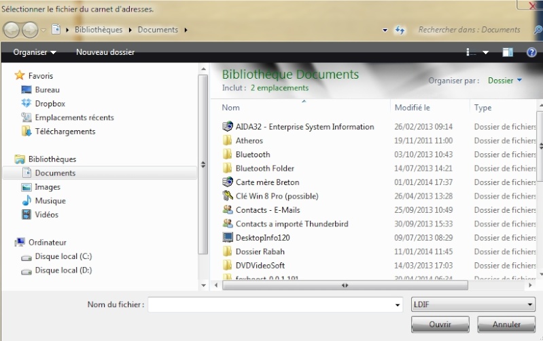Click the Bibliothèques icon in sidebar
543x341 pixels.
[x=20, y=159]
